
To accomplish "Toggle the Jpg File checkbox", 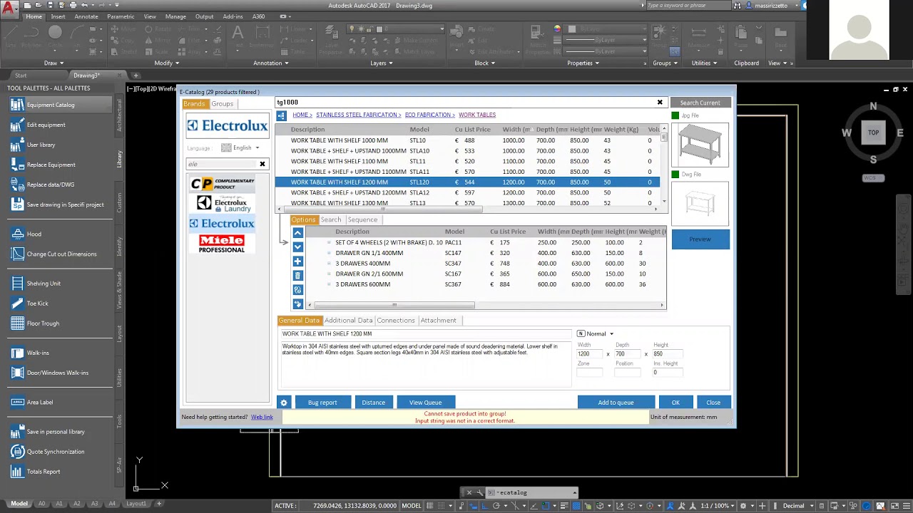I will [x=675, y=115].
